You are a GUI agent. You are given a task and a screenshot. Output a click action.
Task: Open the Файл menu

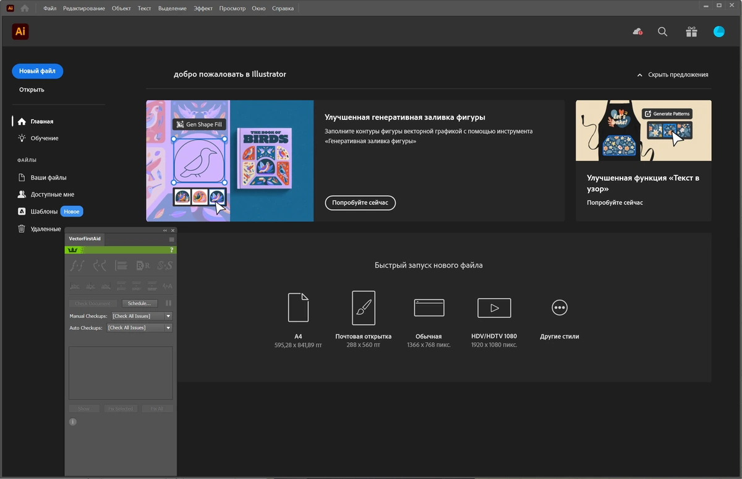[50, 9]
